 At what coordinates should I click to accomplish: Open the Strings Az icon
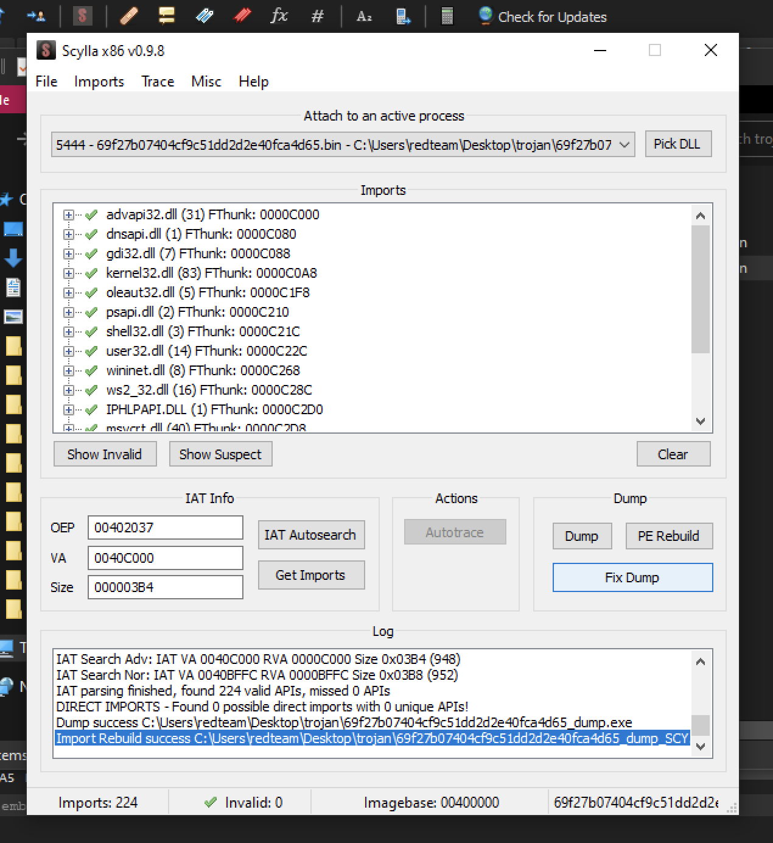tap(363, 16)
